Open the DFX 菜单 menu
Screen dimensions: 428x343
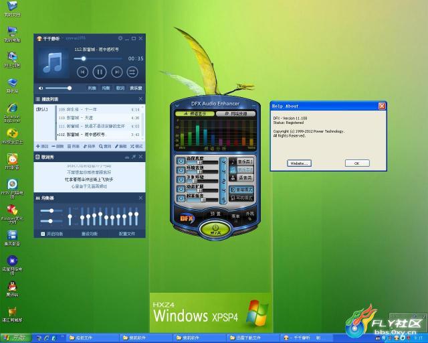pos(235,216)
